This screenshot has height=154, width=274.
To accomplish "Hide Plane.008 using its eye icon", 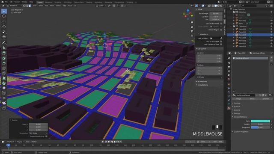I will coord(271,46).
